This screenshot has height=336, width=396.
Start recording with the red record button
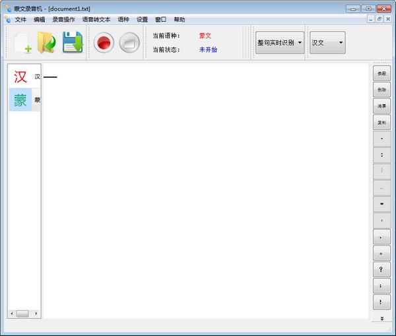(104, 43)
